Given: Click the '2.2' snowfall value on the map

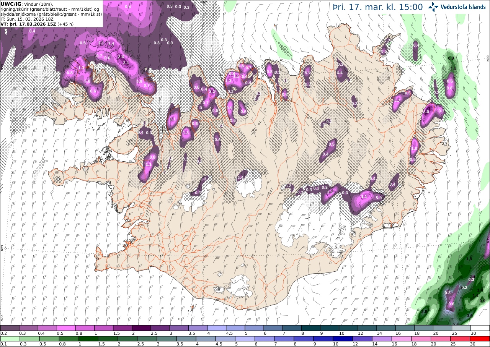Looking at the screenshot, I should click(212, 92).
